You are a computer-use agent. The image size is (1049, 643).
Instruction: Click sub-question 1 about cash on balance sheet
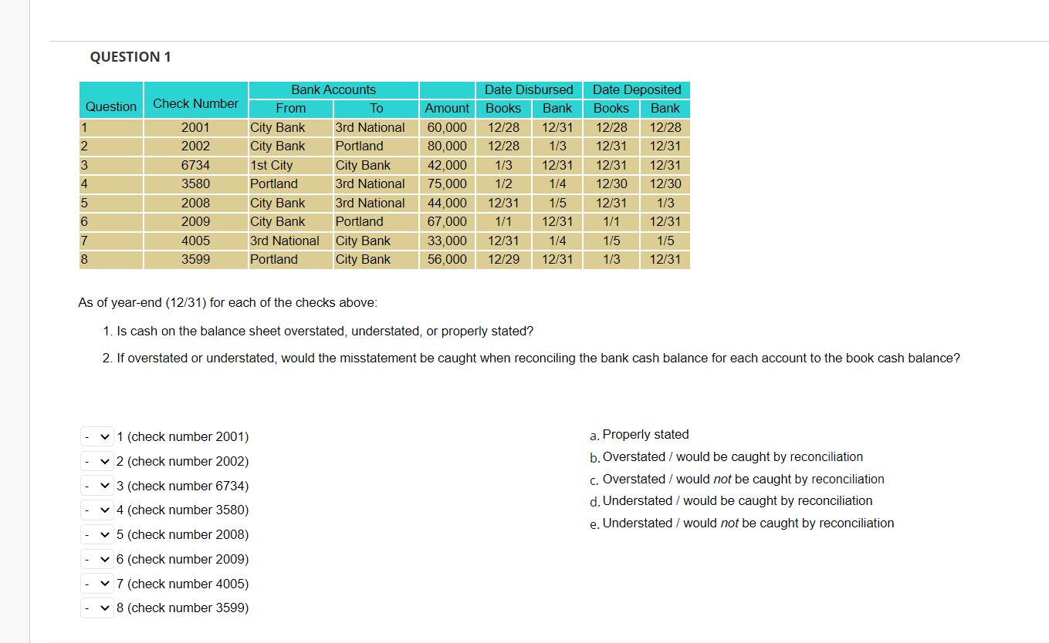(x=317, y=332)
